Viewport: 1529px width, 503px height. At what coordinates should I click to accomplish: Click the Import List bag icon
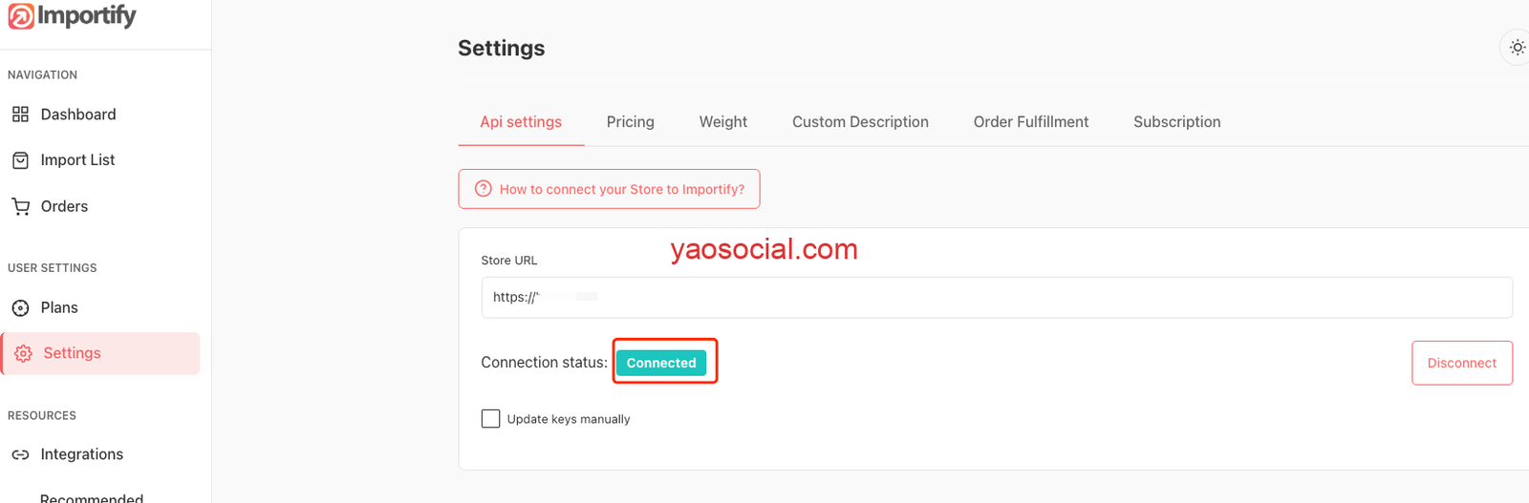click(20, 160)
